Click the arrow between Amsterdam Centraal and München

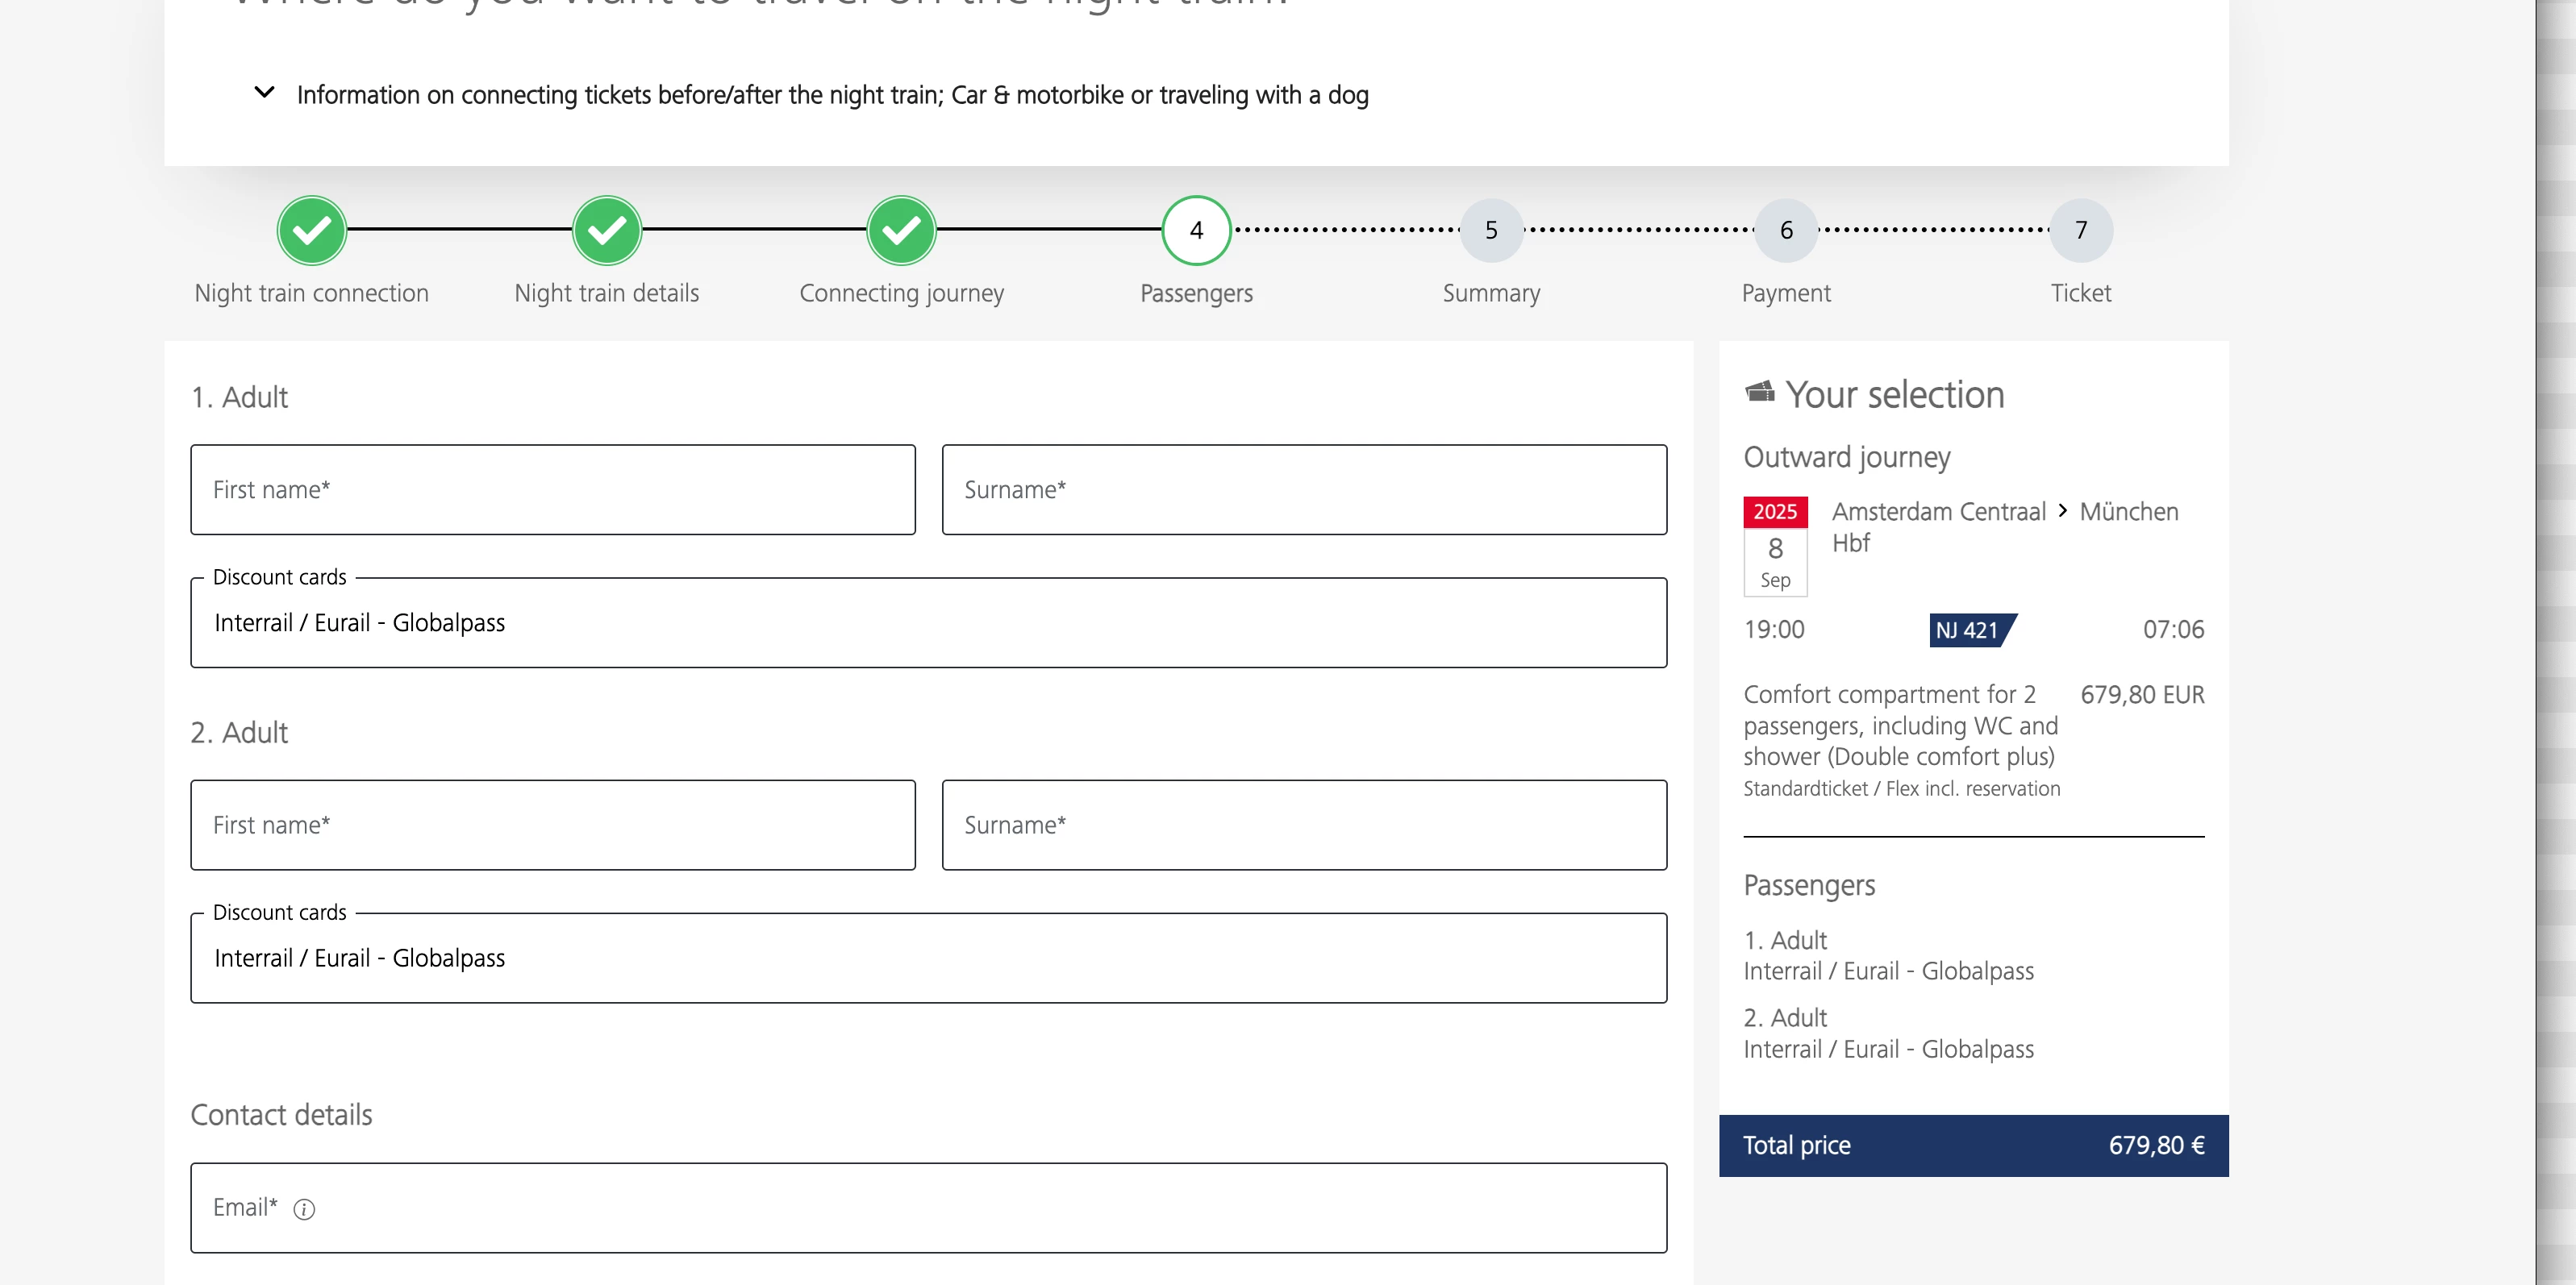click(2062, 510)
